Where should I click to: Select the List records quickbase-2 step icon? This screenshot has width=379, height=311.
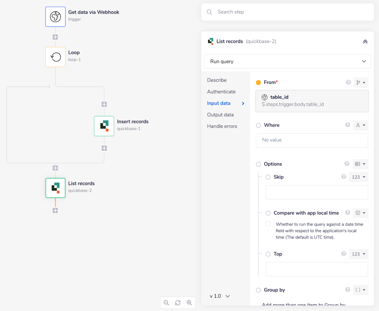click(x=55, y=188)
